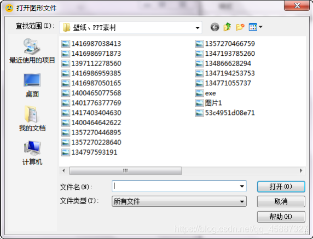Image resolution: width=313 pixels, height=239 pixels.
Task: Click the image icon of 134797593191
Action: 66,153
